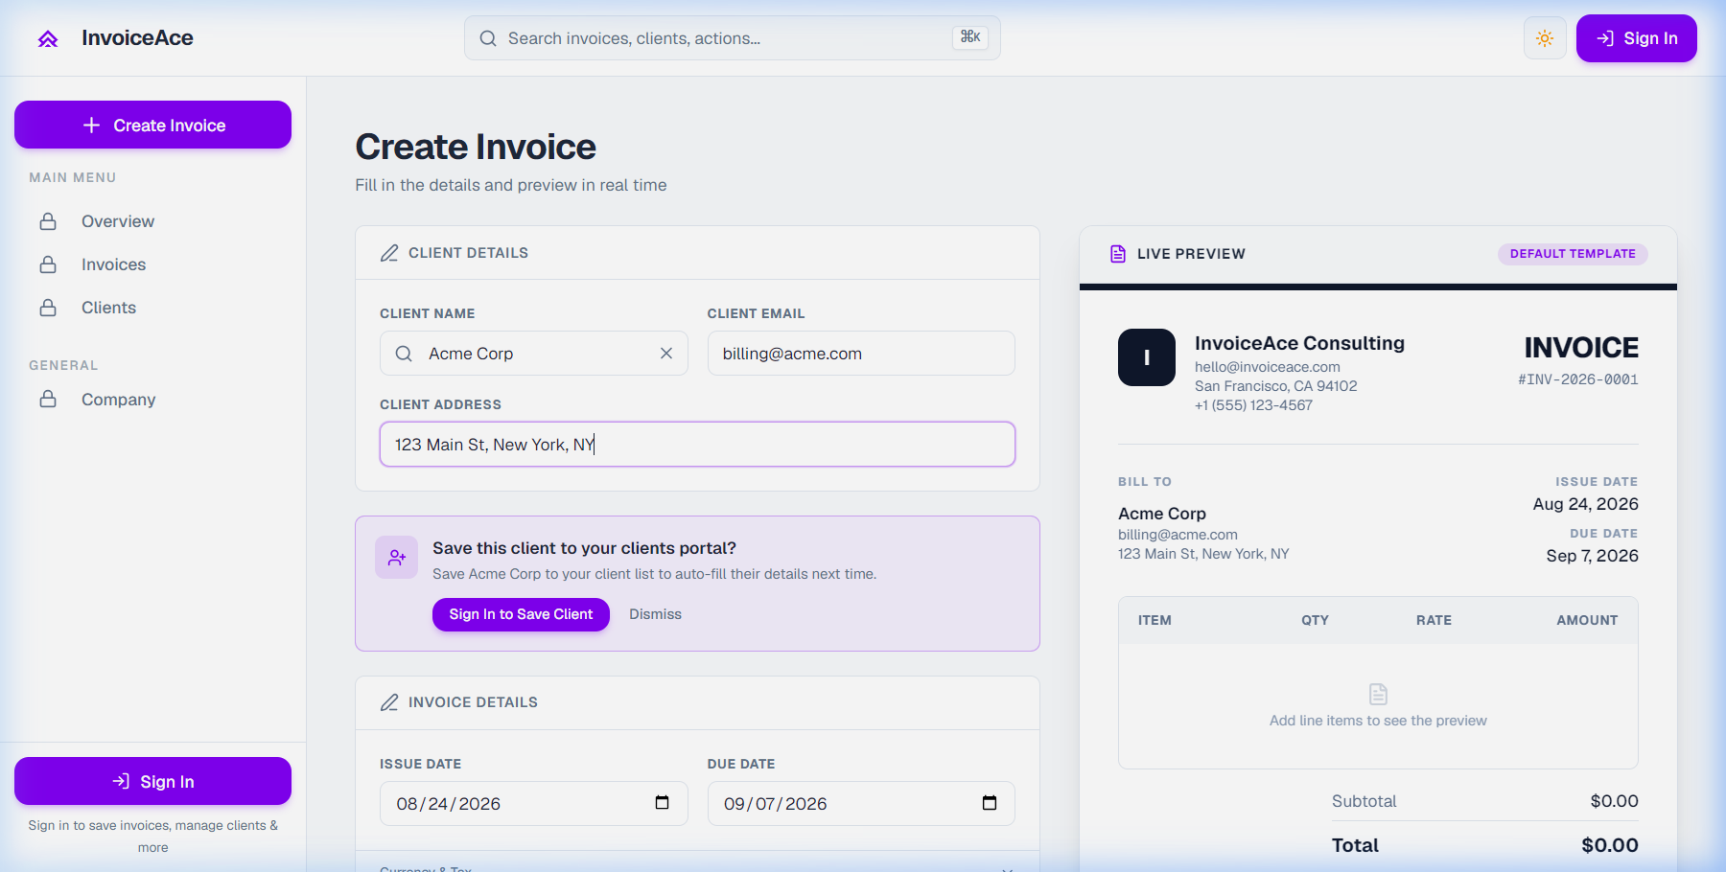This screenshot has height=872, width=1726.
Task: Click the Create Invoice sidebar button
Action: 152,125
